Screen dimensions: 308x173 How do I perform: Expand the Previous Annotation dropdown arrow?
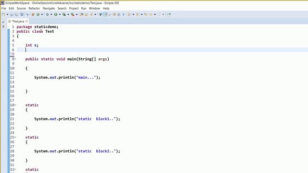[141, 14]
